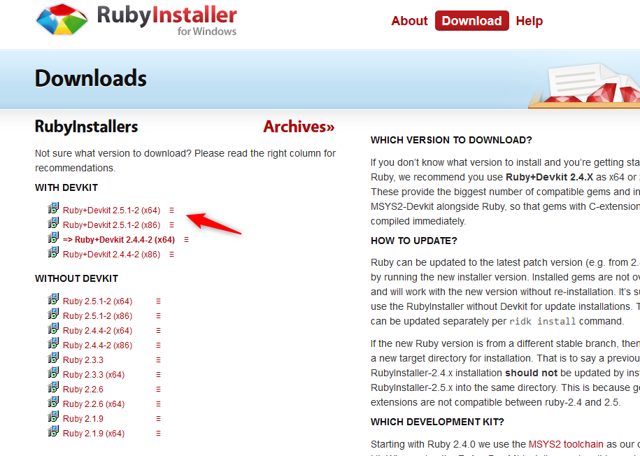This screenshot has height=456, width=640.
Task: Download Ruby 2.5.1-2 (x64) without Devkit
Action: (x=97, y=301)
